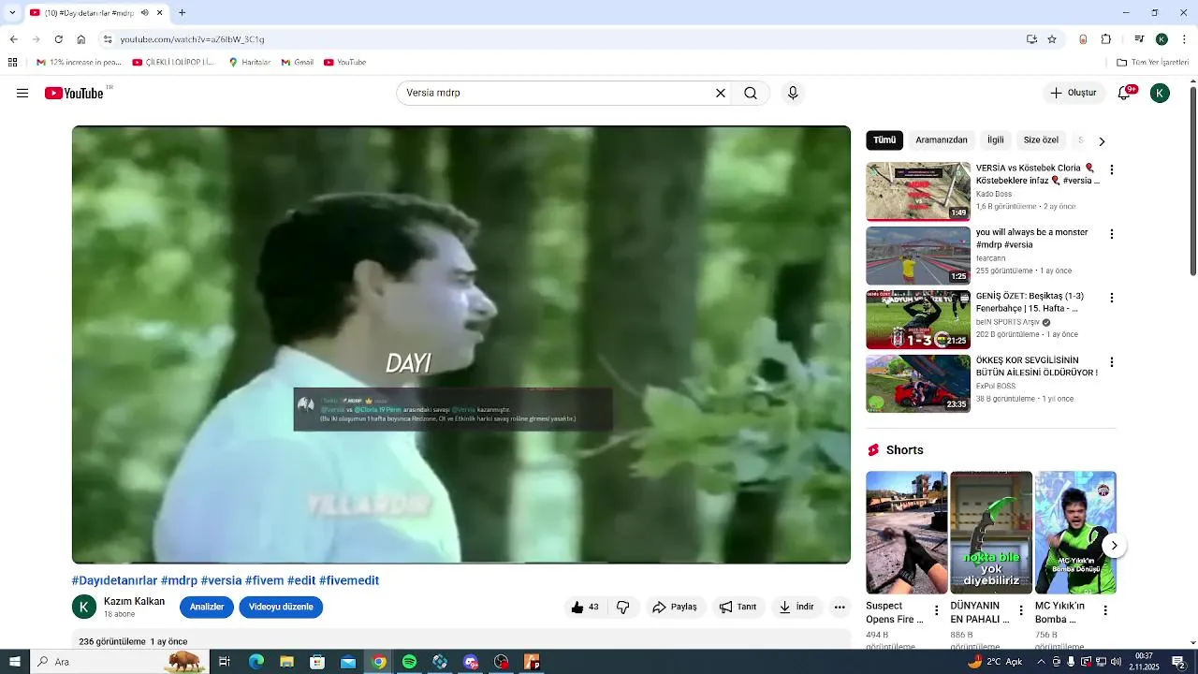Viewport: 1198px width, 674px height.
Task: Mute the tab via speaker icon
Action: [x=144, y=13]
